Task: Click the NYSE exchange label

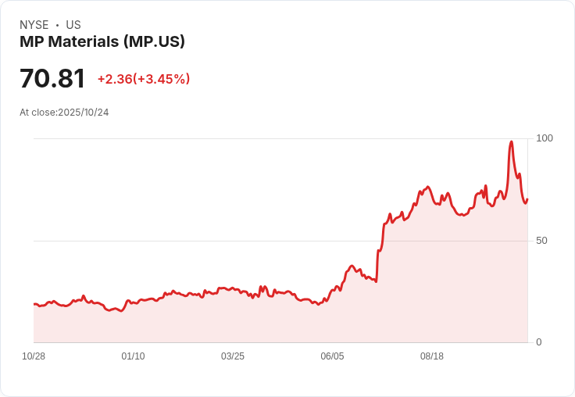Action: pyautogui.click(x=34, y=25)
